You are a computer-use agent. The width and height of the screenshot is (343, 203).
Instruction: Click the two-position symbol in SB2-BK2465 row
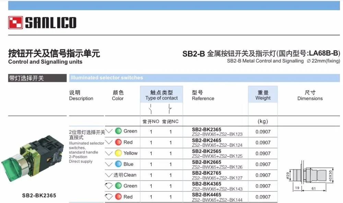coord(109,142)
